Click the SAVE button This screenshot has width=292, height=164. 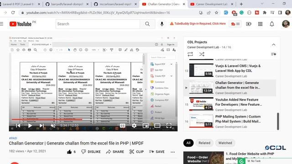coord(156,152)
